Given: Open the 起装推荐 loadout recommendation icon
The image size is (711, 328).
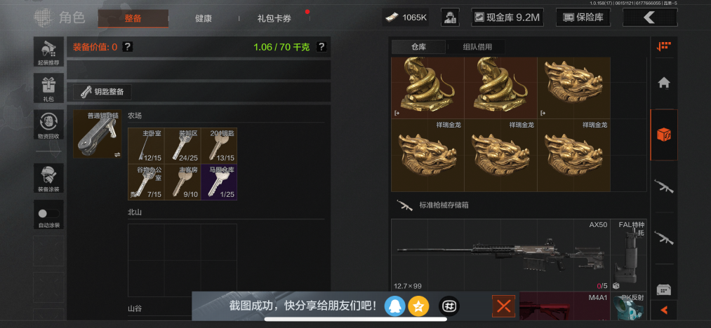Looking at the screenshot, I should click(x=48, y=52).
